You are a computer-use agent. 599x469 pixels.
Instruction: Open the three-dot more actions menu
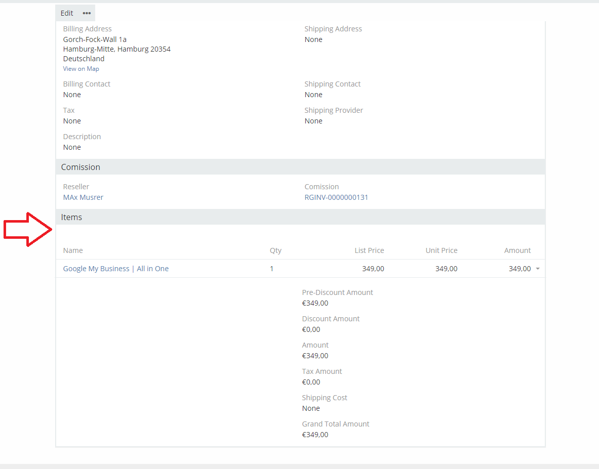click(x=87, y=13)
